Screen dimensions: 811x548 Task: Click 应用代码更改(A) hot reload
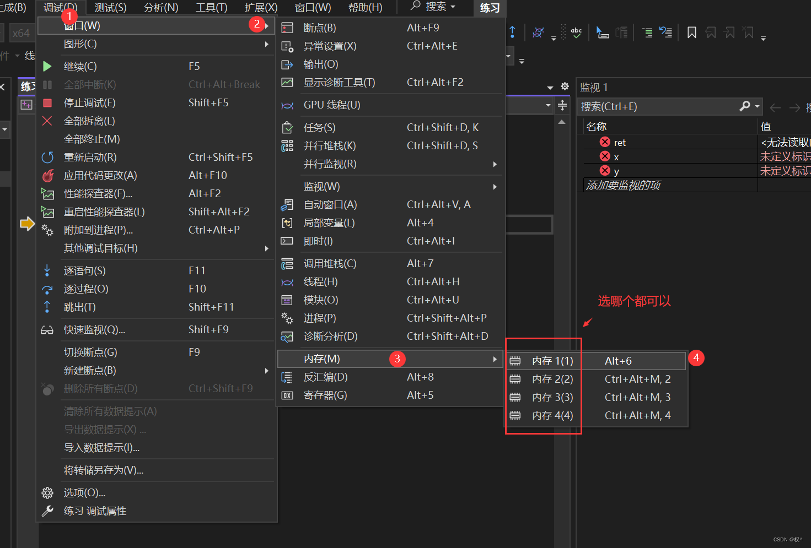(156, 175)
